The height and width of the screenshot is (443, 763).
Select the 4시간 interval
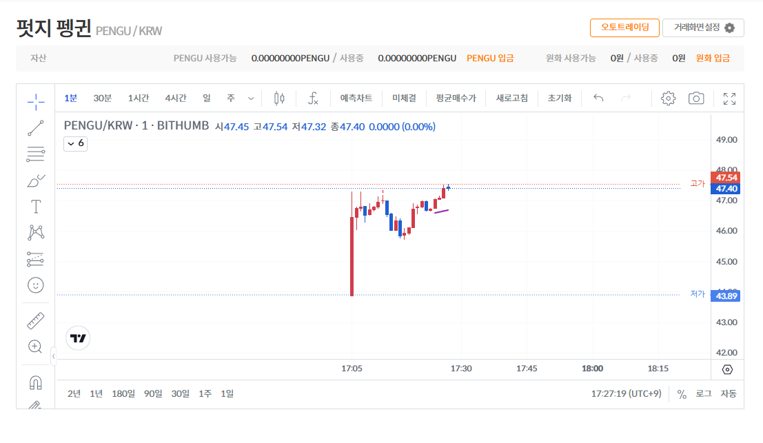175,99
